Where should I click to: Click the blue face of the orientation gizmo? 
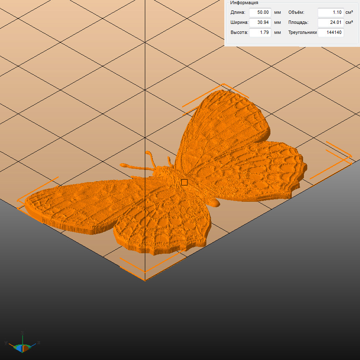click(x=19, y=347)
